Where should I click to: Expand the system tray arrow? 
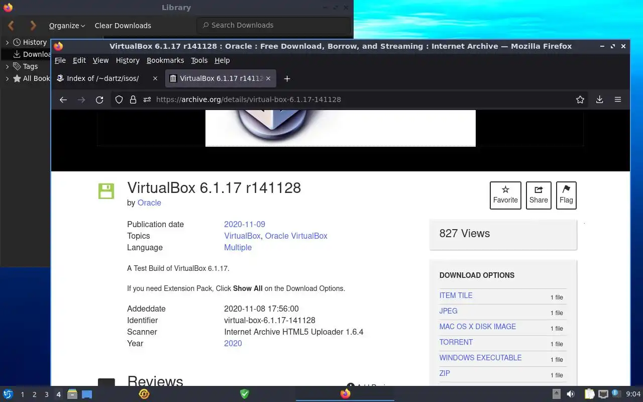(557, 394)
